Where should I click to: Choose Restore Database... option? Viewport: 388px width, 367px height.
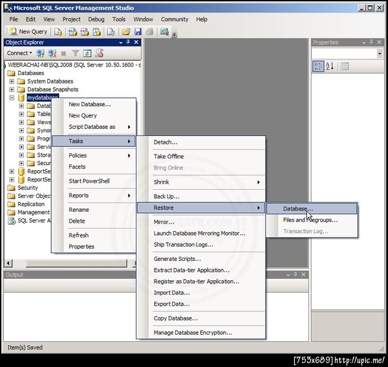click(312, 209)
